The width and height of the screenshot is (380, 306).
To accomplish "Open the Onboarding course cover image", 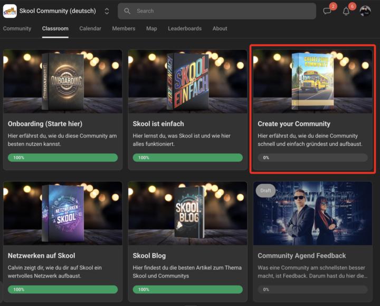I will [63, 81].
